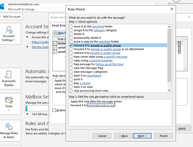Click Finish in Rules Wizard
193x147 pixels.
[x=164, y=136]
